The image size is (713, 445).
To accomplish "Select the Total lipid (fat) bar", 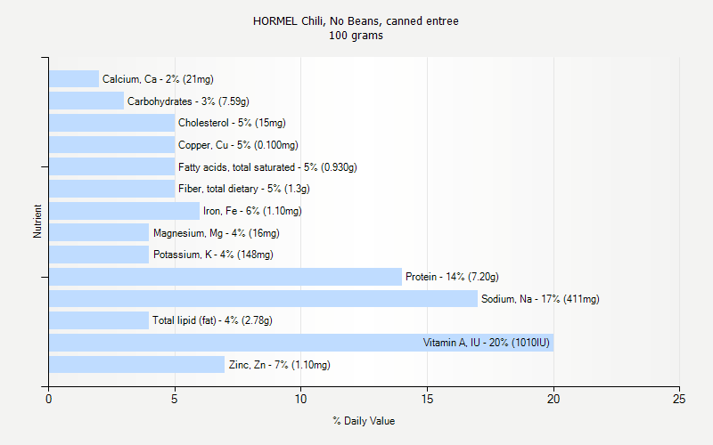I will point(99,320).
